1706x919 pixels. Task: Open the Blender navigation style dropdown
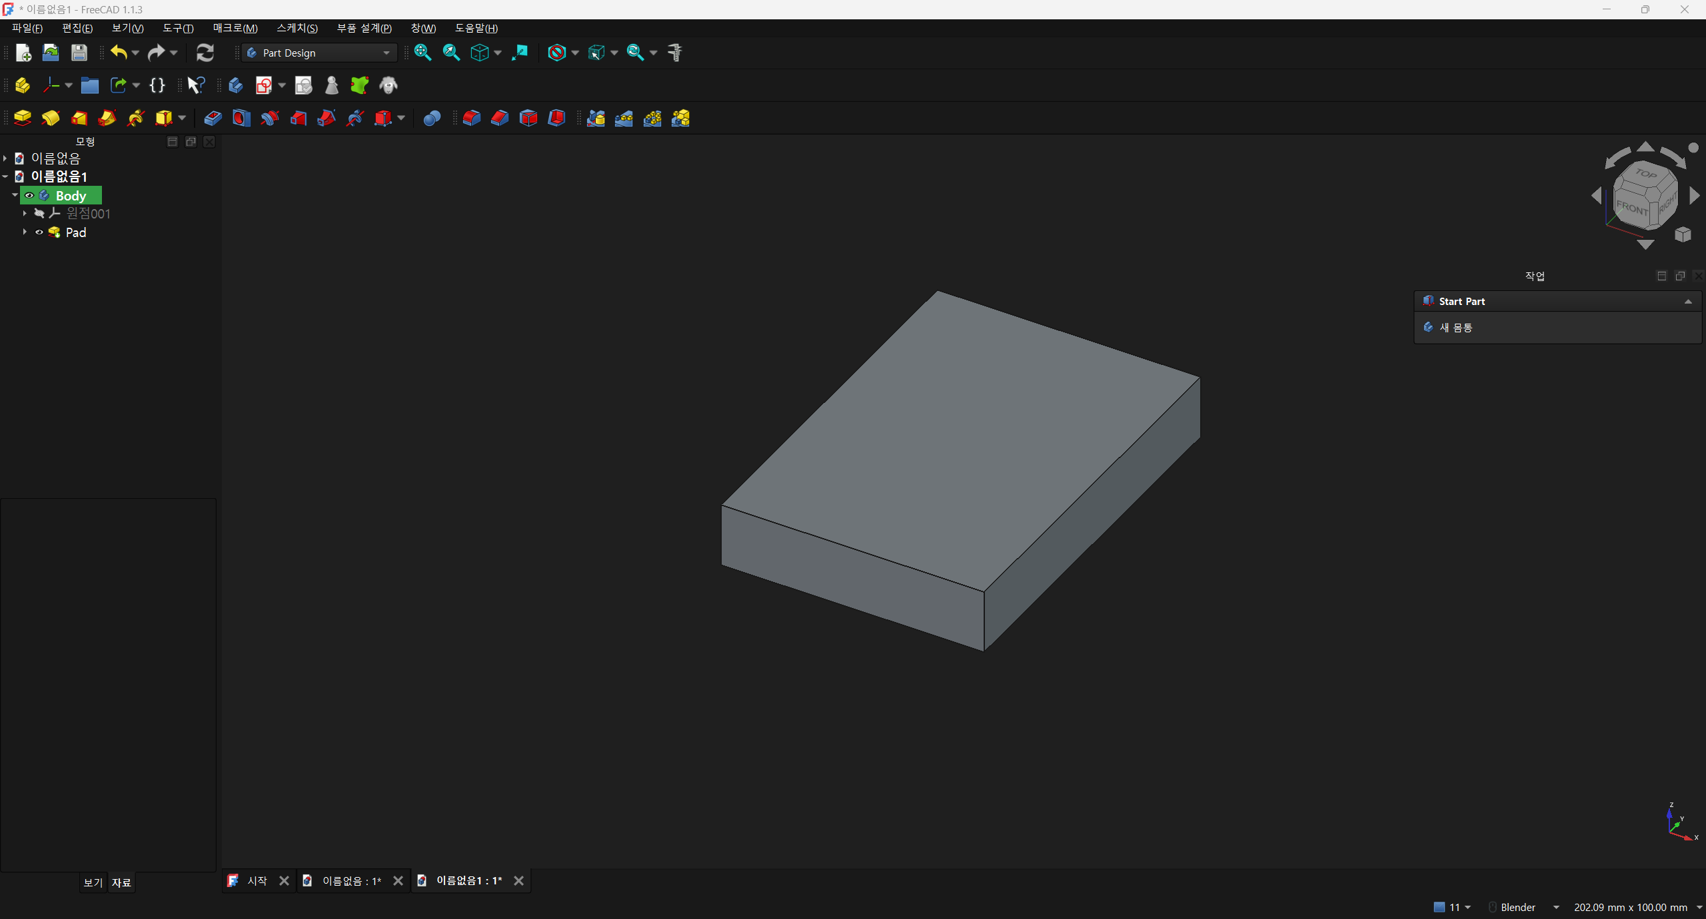tap(1525, 907)
